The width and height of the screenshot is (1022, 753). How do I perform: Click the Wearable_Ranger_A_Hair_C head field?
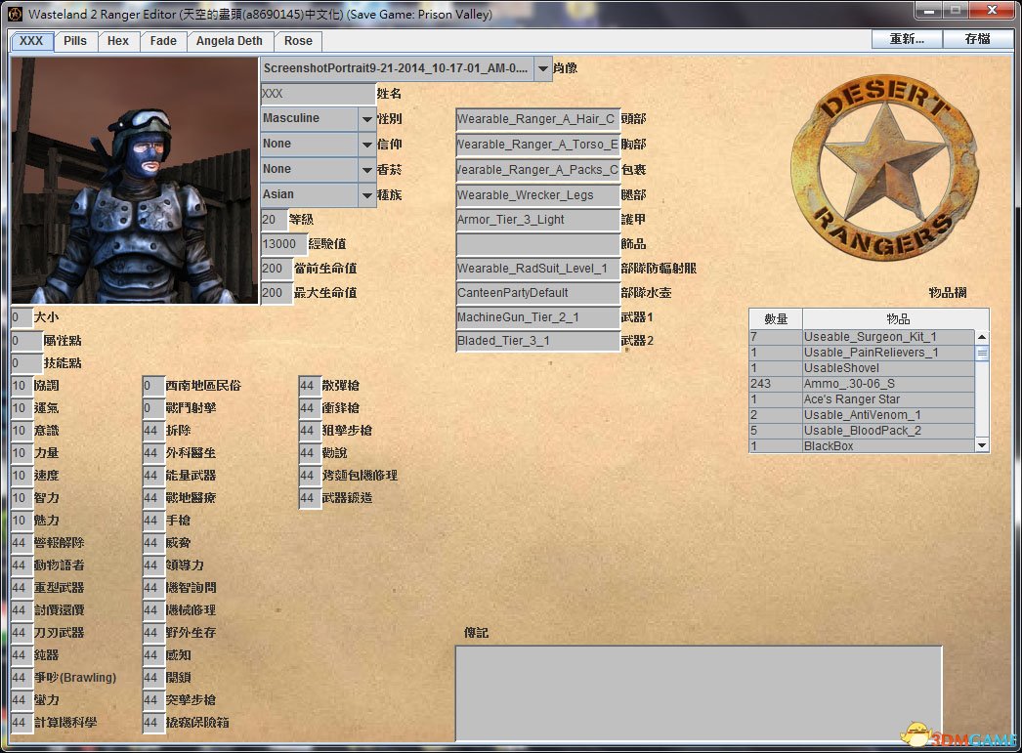click(x=537, y=119)
